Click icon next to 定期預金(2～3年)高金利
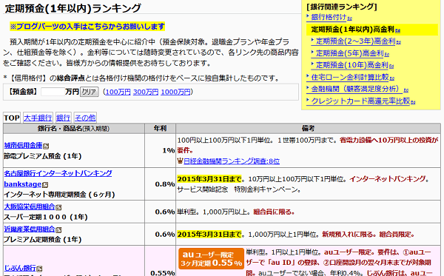The width and height of the screenshot is (444, 276). 399,43
